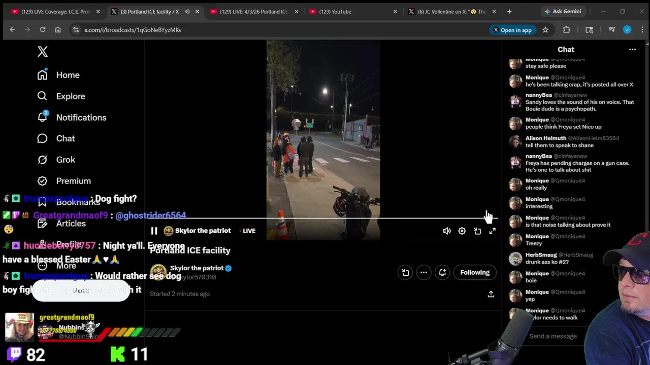Open Skylor the patriot profile name
Viewport: 650px width, 365px height.
coord(197,268)
